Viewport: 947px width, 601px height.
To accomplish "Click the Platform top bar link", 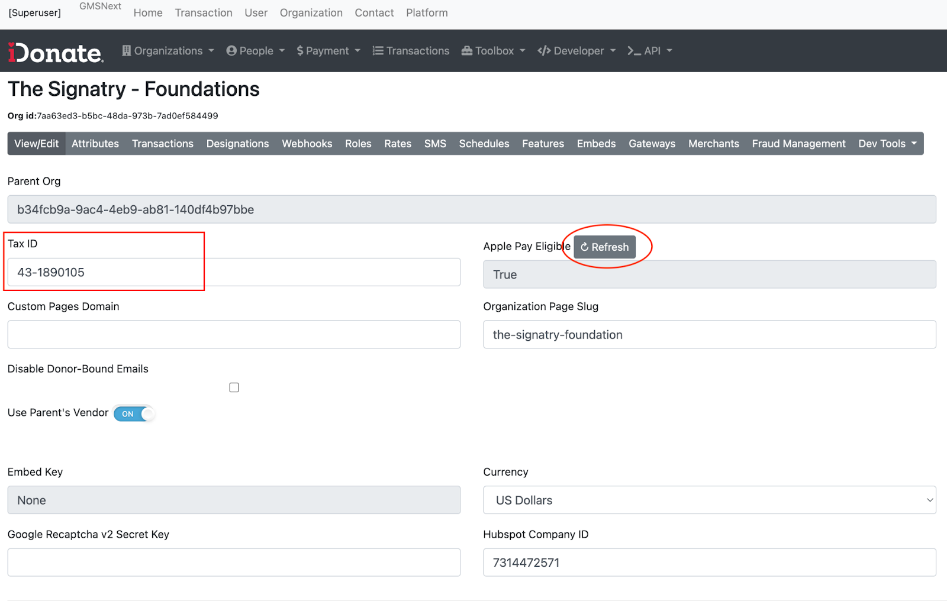I will click(x=427, y=13).
